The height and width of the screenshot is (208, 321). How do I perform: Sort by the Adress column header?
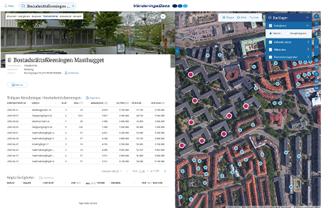pyautogui.click(x=36, y=103)
